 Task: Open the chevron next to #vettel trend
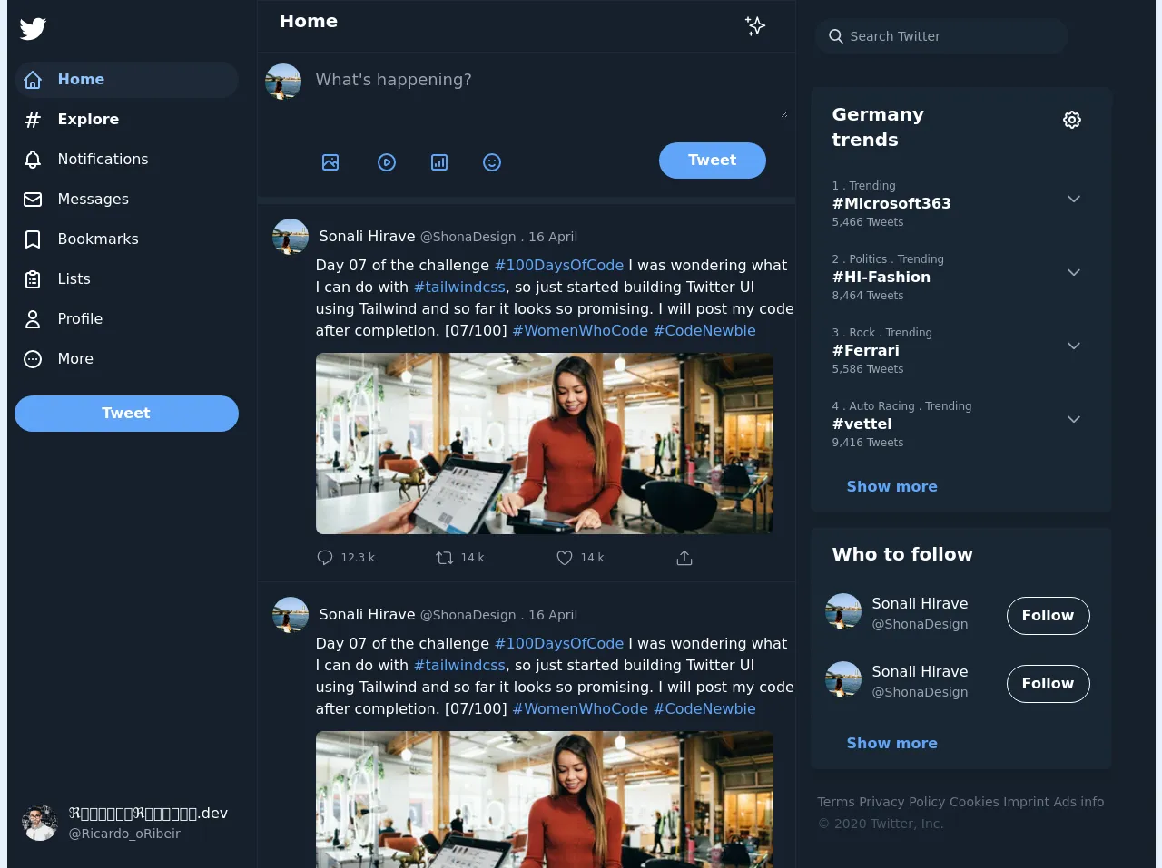pyautogui.click(x=1073, y=420)
